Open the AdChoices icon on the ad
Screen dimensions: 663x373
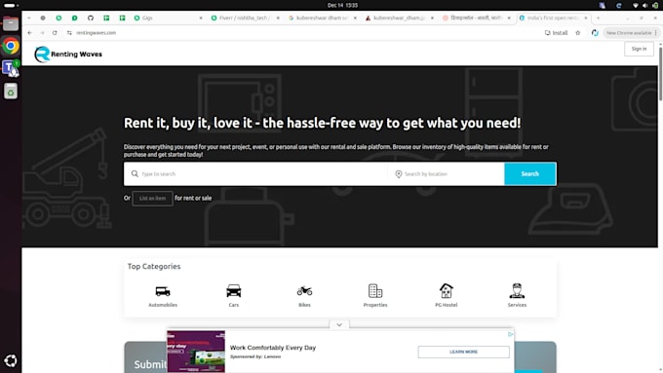(x=510, y=334)
